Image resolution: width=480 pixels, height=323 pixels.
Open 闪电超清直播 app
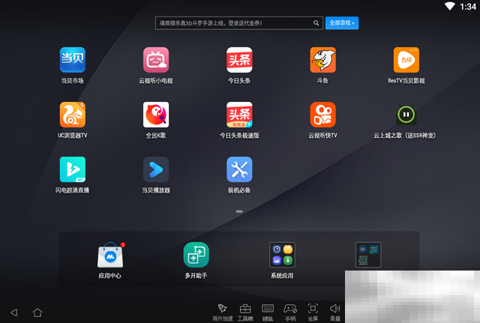[x=73, y=169]
